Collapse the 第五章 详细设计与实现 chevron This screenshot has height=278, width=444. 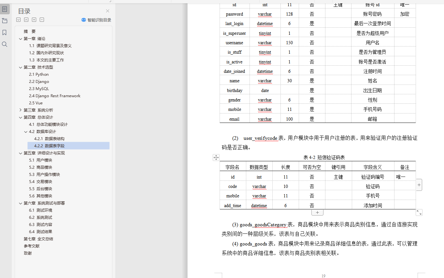click(21, 153)
